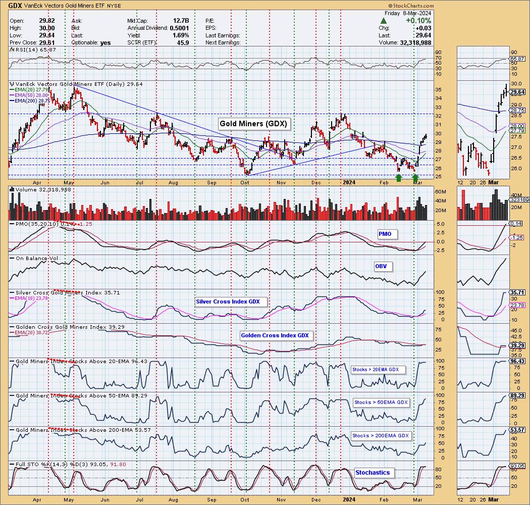Screen dimensions: 530x505
Task: Click the blue EMA(200) 28.75 legend line
Action: click(30, 101)
